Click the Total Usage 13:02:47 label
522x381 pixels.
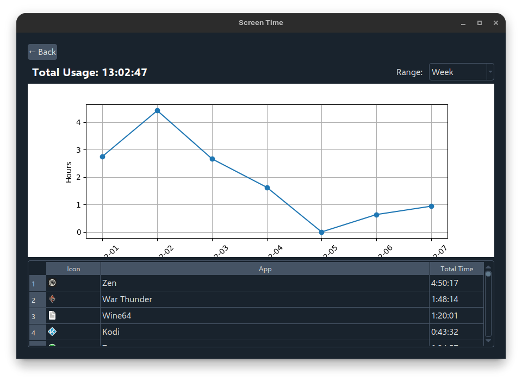click(90, 72)
